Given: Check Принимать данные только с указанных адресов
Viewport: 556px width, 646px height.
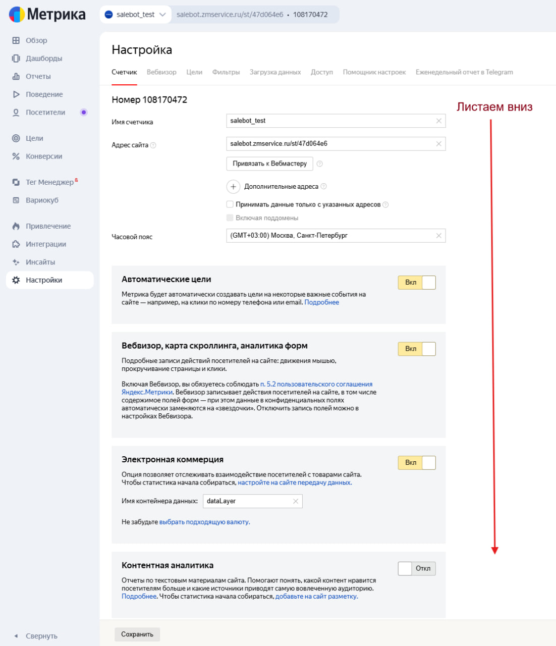Looking at the screenshot, I should pos(230,204).
